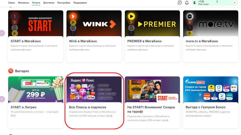Open Все Плюсы в подписке title
Screen dimensions: 241x135
88,107
